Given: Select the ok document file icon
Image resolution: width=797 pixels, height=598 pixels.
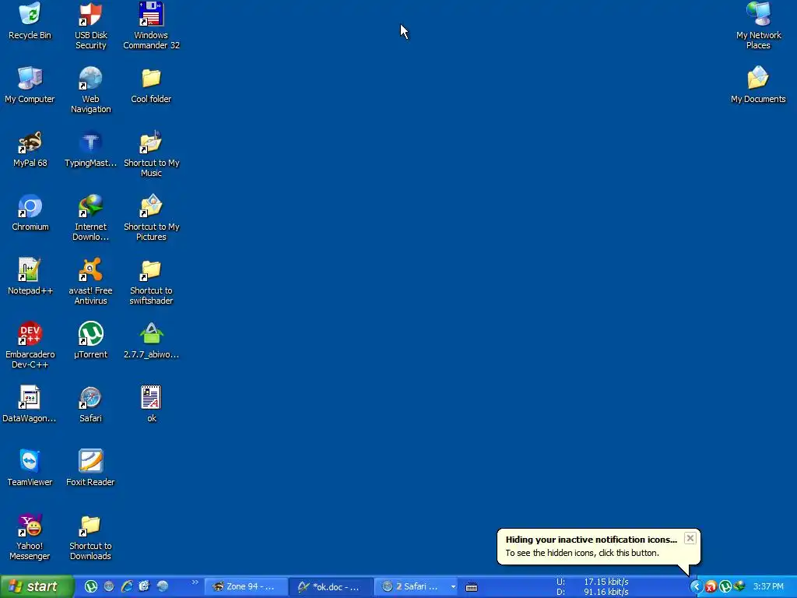Looking at the screenshot, I should (151, 404).
